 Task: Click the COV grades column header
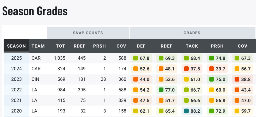(242, 46)
